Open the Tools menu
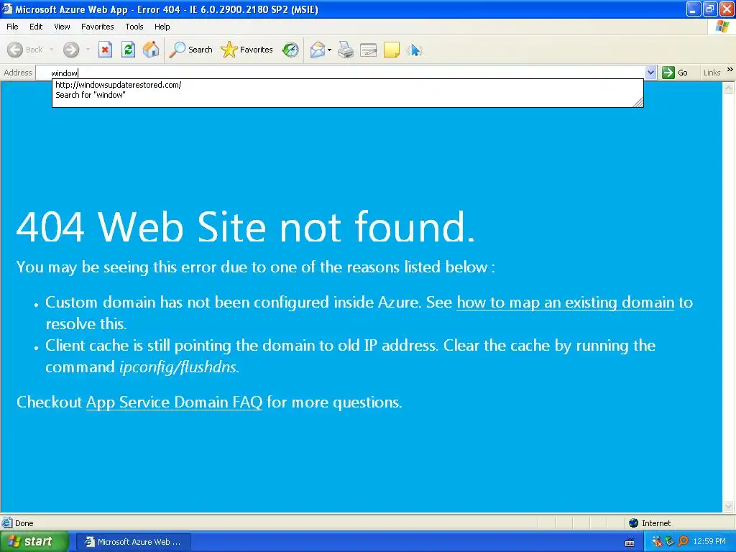Image resolution: width=736 pixels, height=552 pixels. (x=134, y=27)
